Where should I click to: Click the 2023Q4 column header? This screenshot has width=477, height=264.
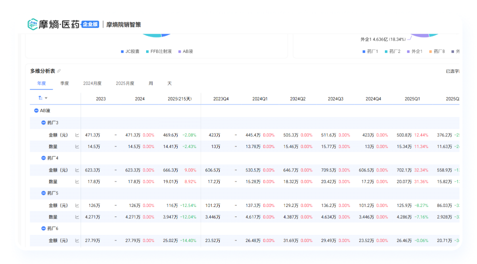[x=221, y=98]
